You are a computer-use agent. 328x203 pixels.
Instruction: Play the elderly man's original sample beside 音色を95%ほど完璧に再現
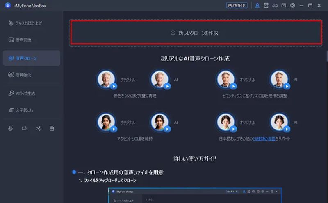tap(114, 86)
